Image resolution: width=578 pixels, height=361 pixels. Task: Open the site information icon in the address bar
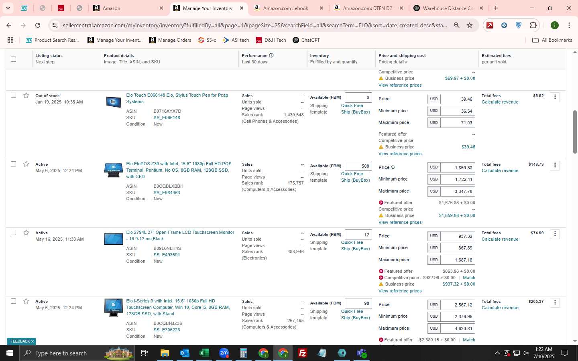55,25
